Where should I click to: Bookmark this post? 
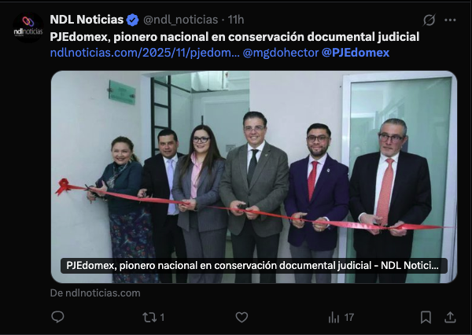coord(426,317)
